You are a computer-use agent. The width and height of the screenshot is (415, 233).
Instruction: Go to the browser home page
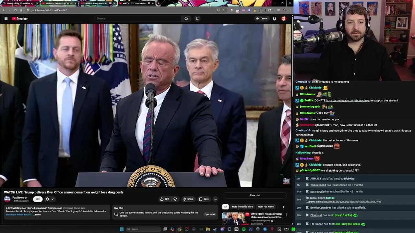(x=21, y=10)
